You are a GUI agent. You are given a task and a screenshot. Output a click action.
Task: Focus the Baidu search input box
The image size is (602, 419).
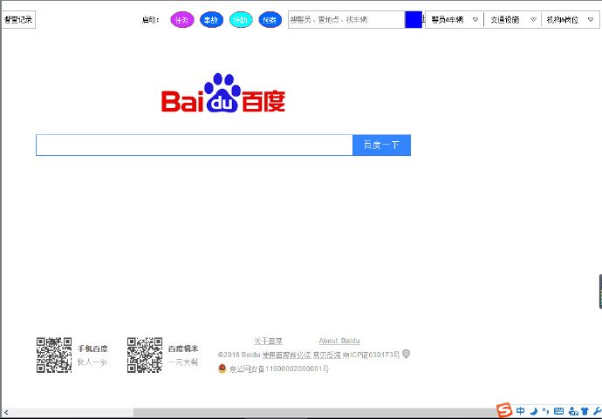(195, 145)
